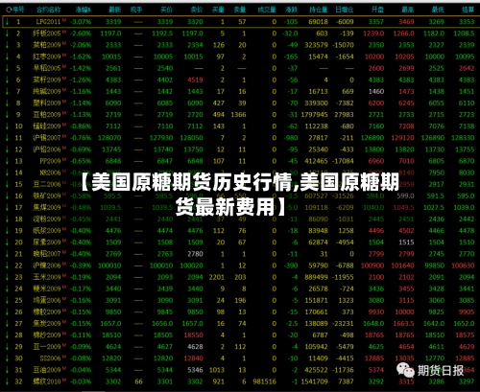Viewport: 480px width, 392px height.
Task: Click the 开盘 column header
Action: tap(377, 10)
